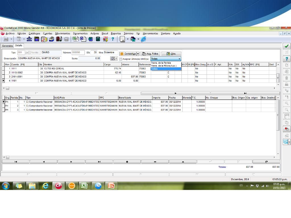
Task: Click the refresh navigator button
Action: click(266, 162)
